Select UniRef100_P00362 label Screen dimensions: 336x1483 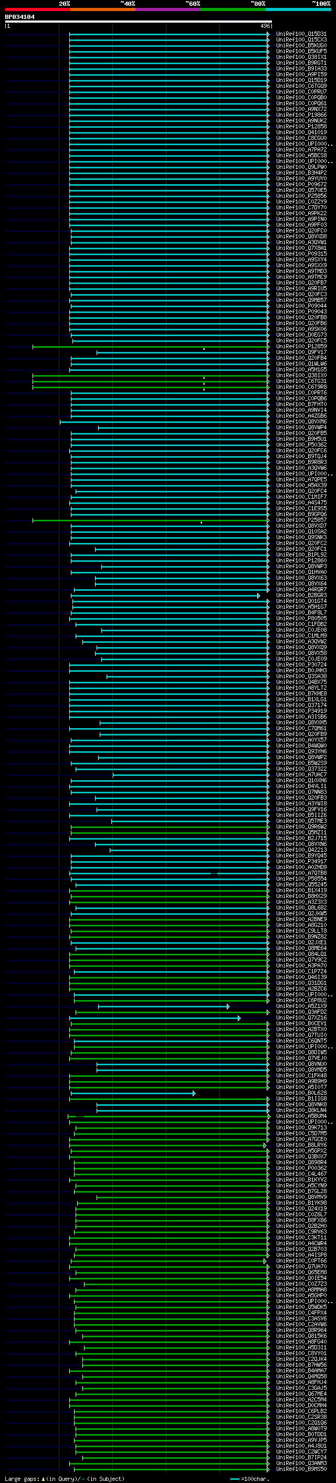[301, 1168]
